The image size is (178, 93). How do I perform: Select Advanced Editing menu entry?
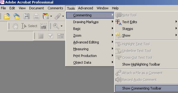pos(90,42)
